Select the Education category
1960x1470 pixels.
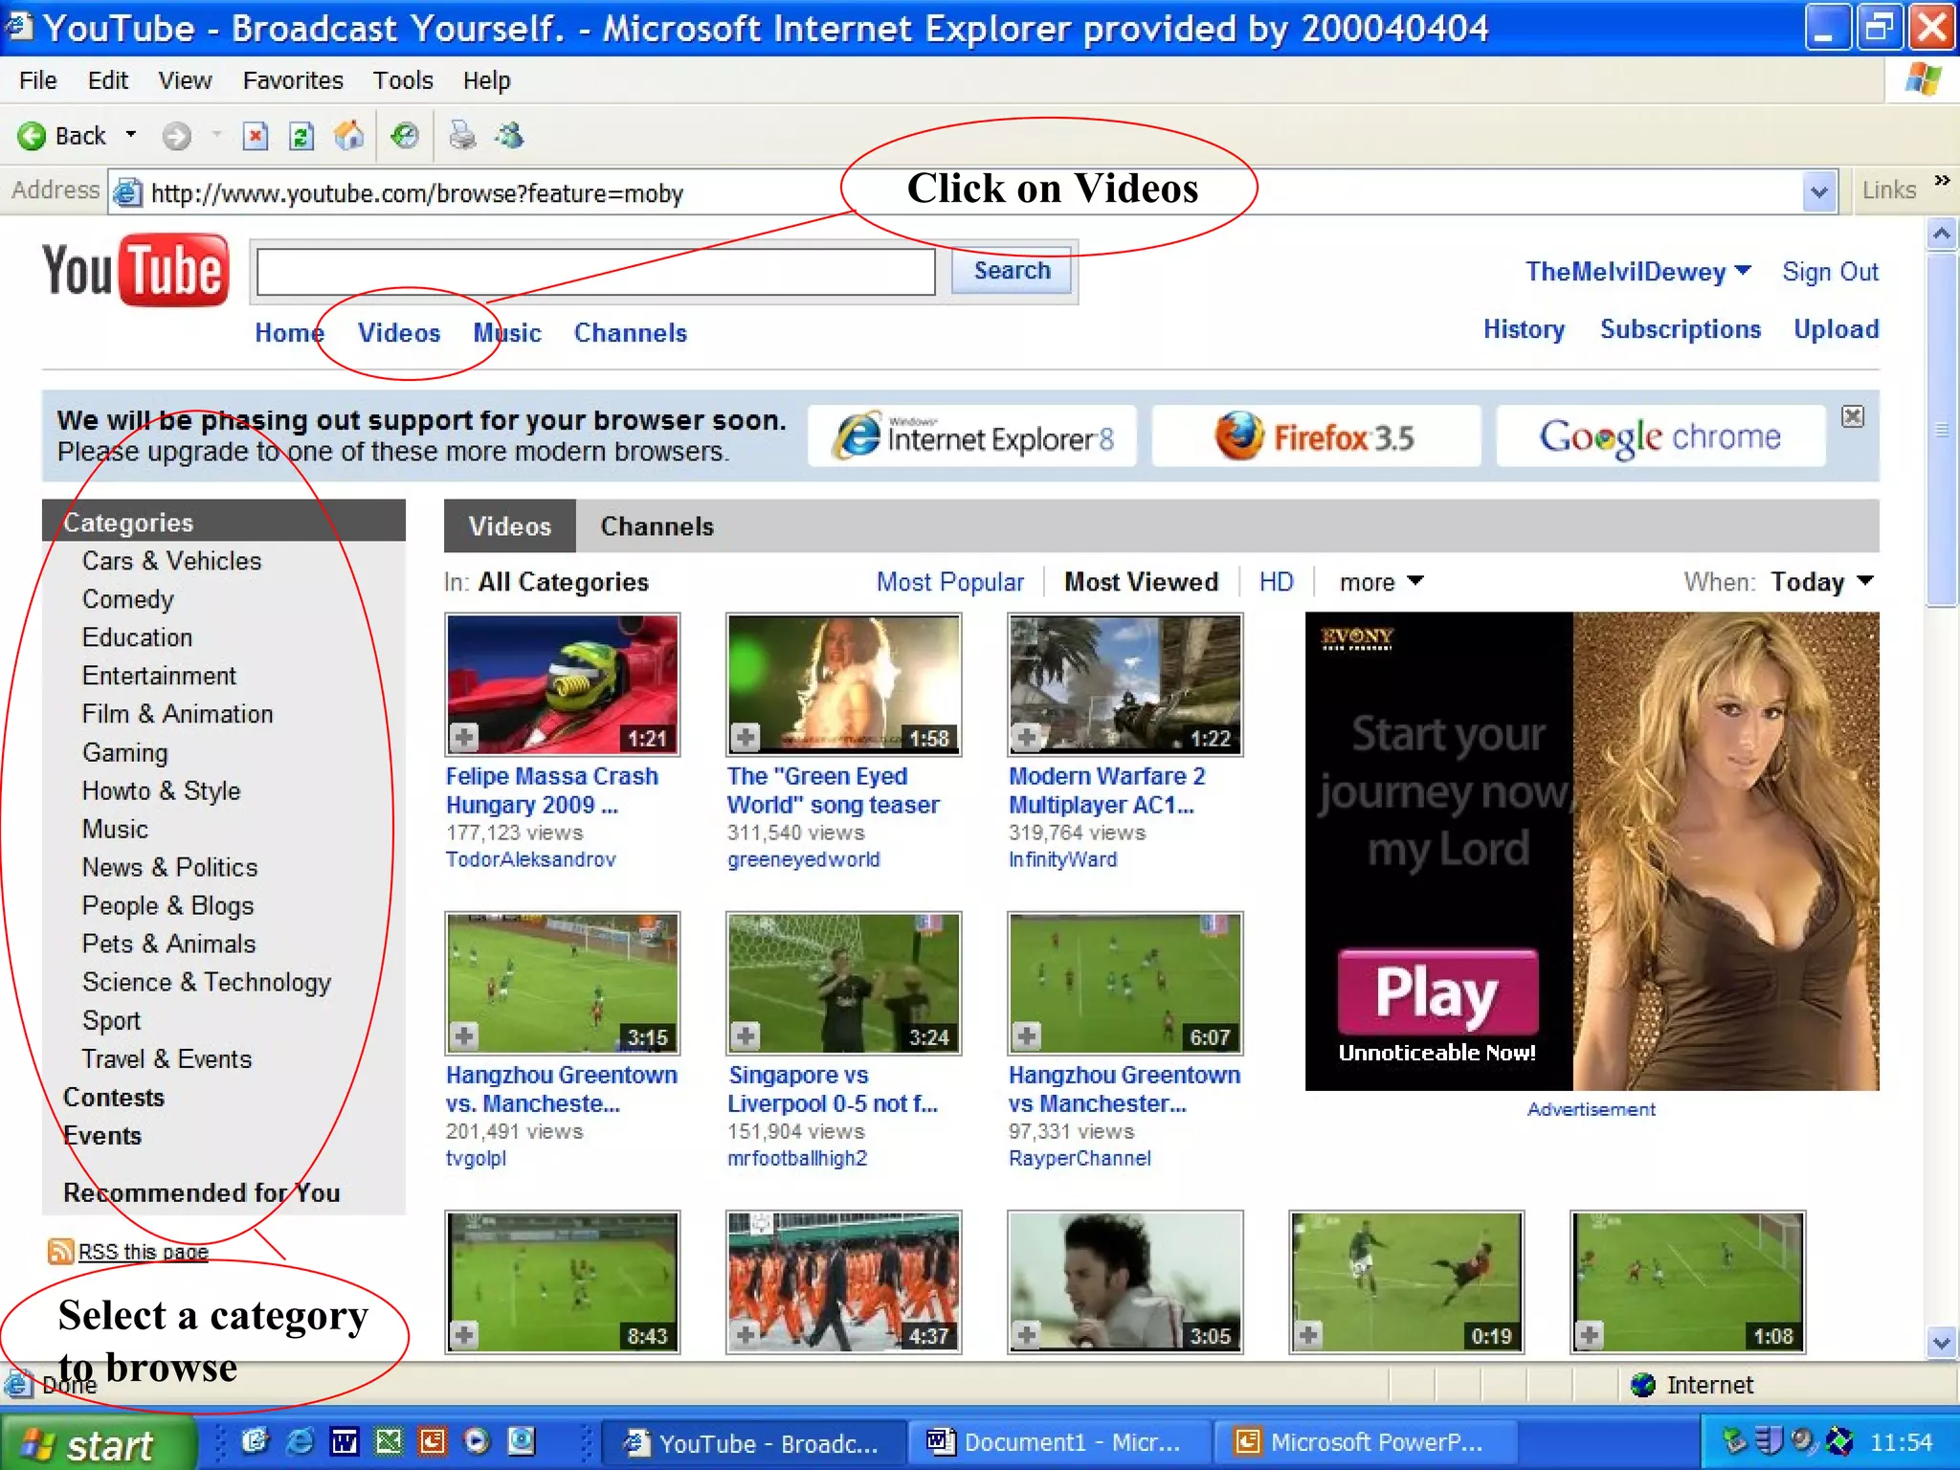[x=137, y=637]
